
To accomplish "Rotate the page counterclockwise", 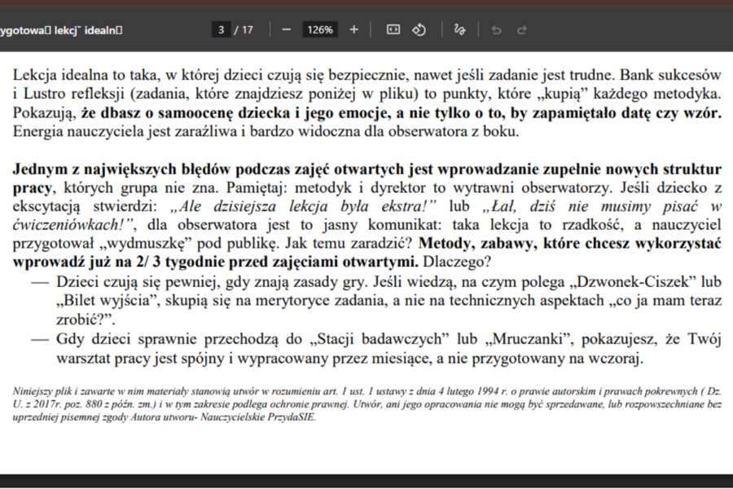I will [419, 29].
